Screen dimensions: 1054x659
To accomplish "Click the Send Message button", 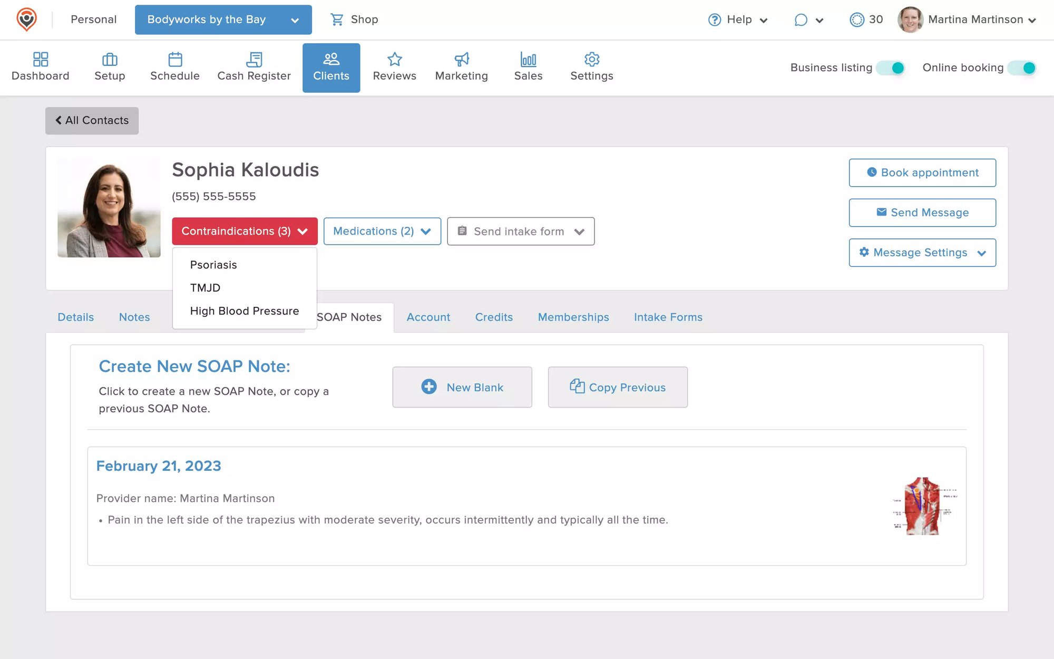I will tap(922, 212).
